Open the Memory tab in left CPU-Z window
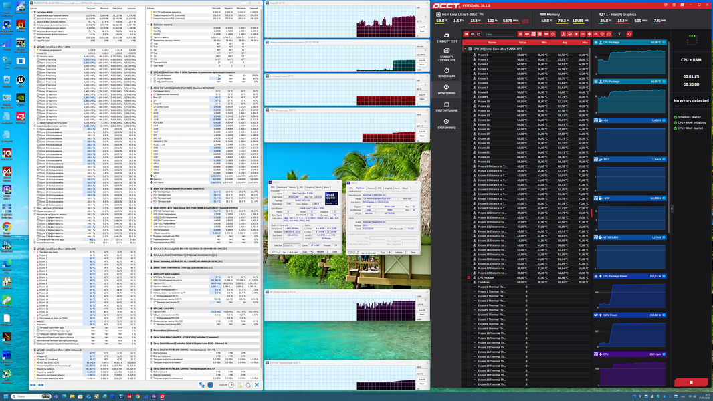 pos(293,188)
